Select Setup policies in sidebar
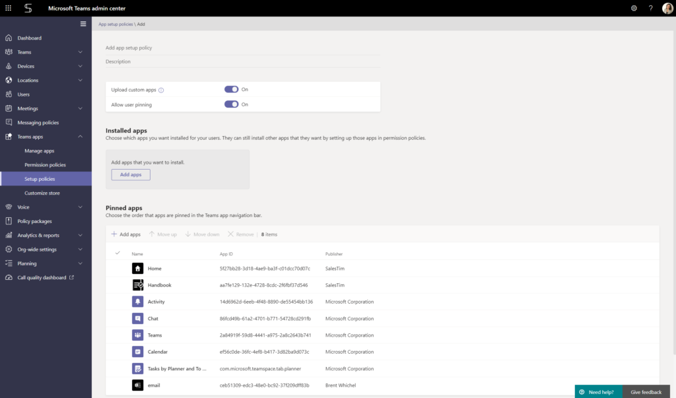This screenshot has height=398, width=676. tap(46, 179)
